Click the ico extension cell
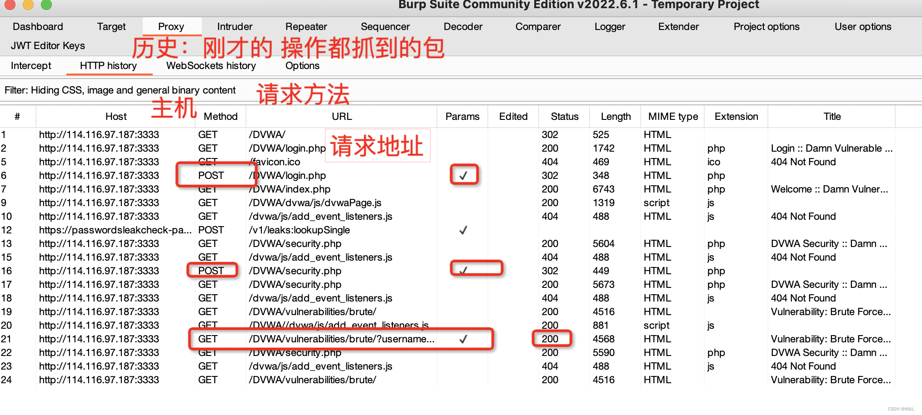Viewport: 922px width, 415px height. coord(713,162)
